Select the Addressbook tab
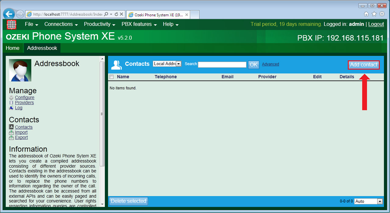The width and height of the screenshot is (390, 213). coord(42,48)
